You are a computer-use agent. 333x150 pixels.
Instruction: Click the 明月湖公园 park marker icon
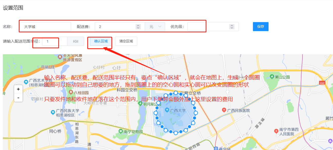coord(140,104)
